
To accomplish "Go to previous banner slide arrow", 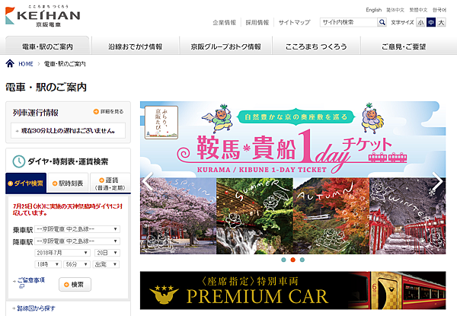I will [149, 181].
